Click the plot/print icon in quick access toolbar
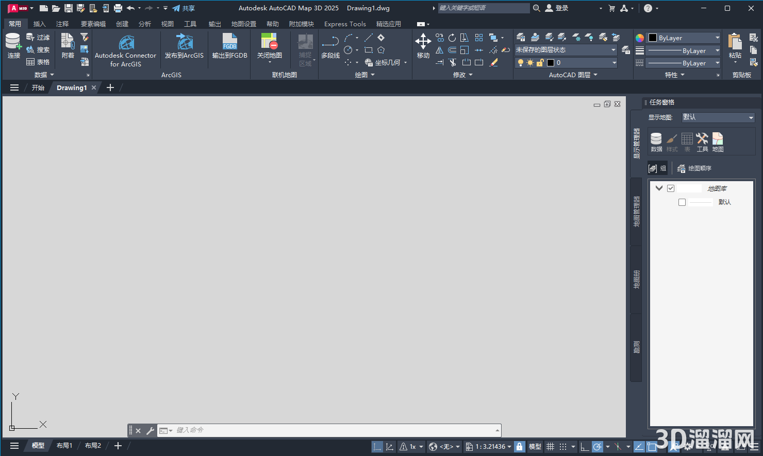 (118, 8)
